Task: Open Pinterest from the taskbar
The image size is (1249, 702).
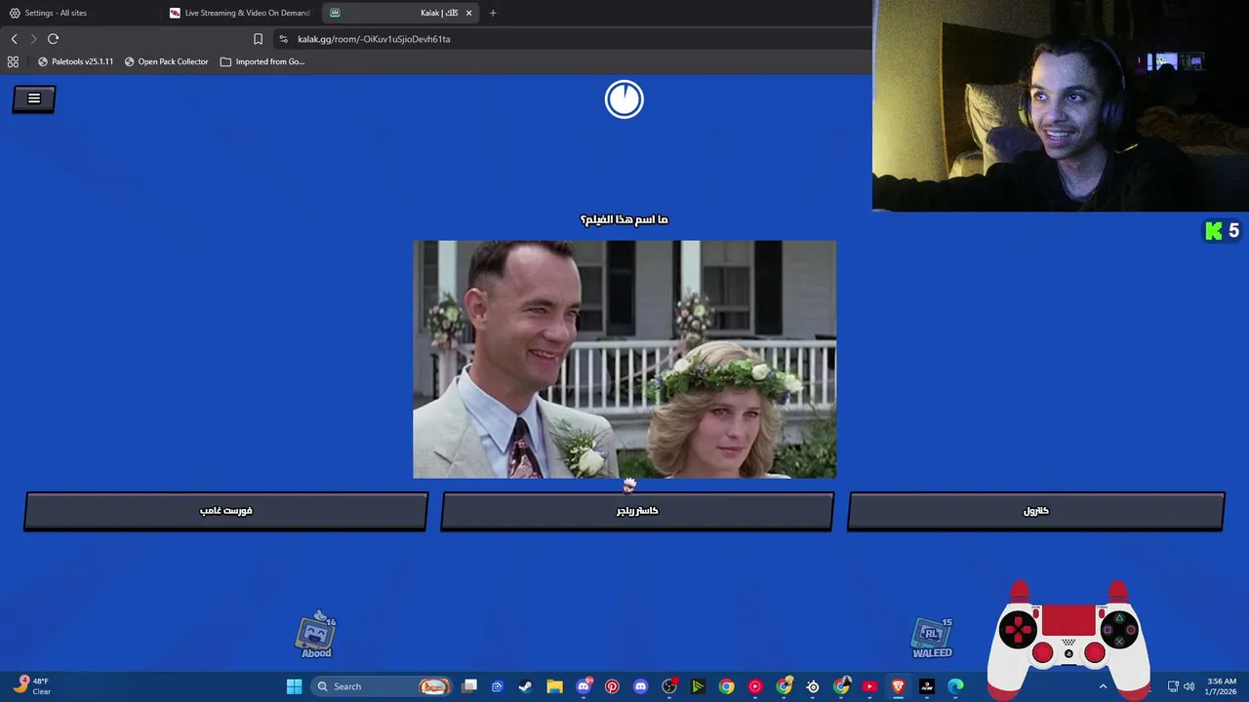Action: tap(612, 686)
